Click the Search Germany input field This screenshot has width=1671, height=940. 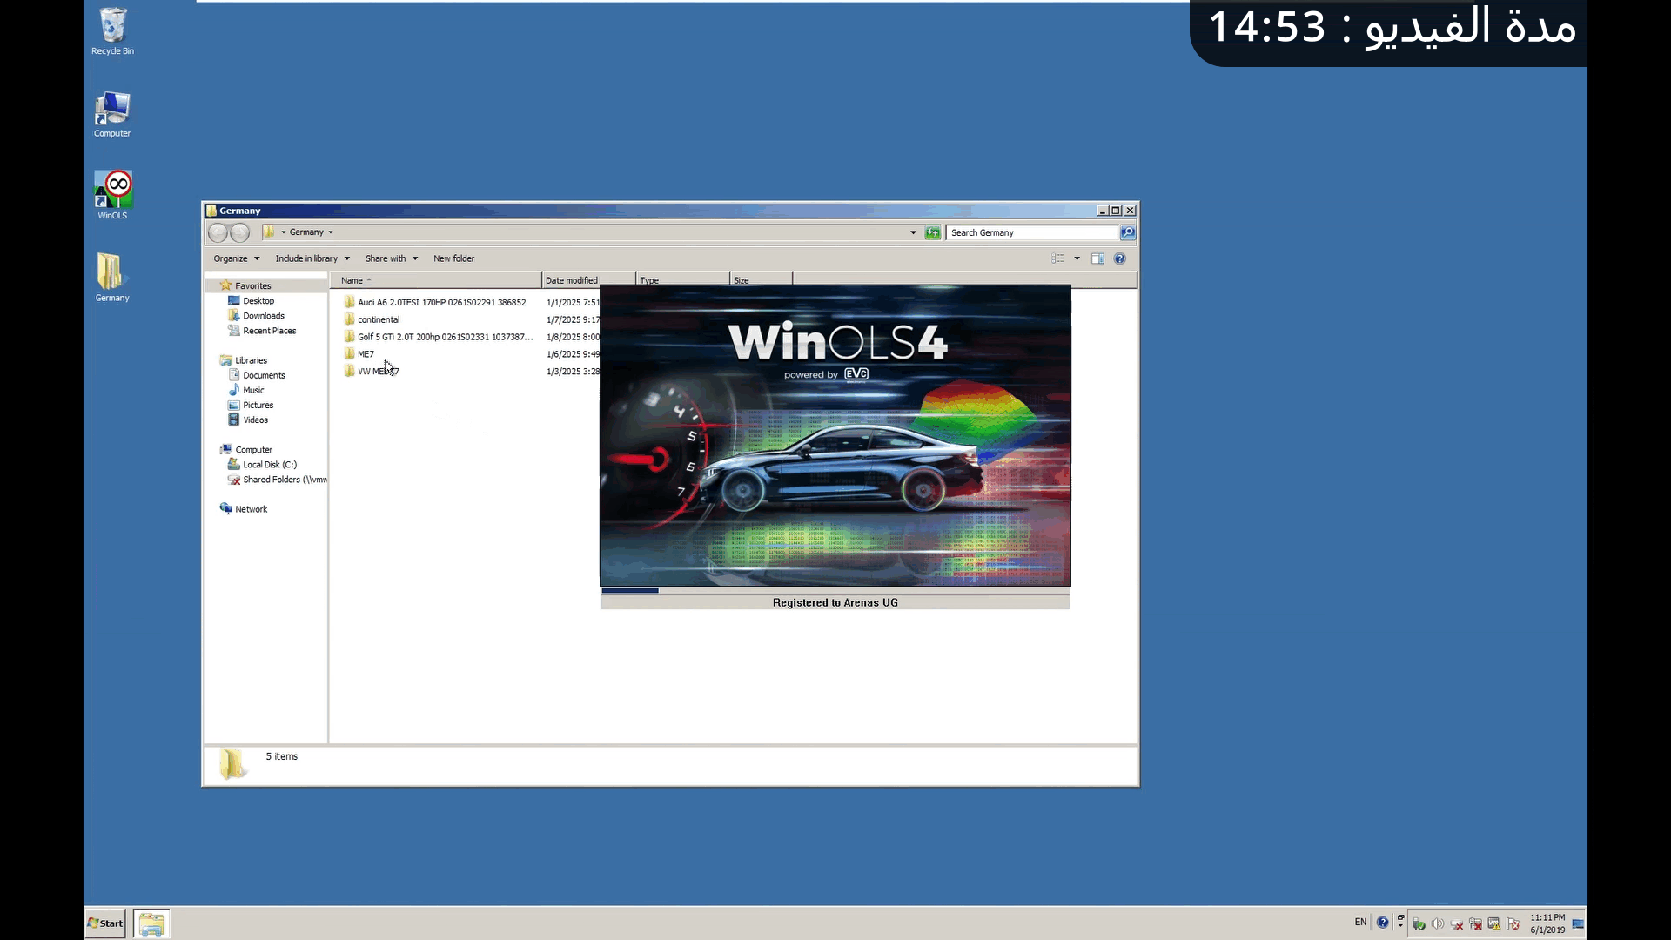1030,232
